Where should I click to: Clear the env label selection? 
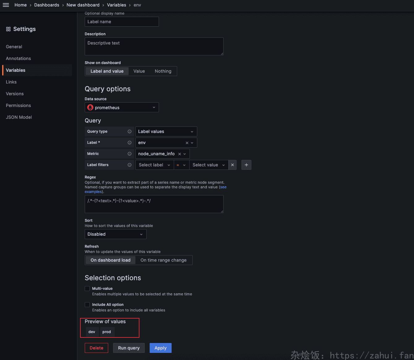point(187,143)
